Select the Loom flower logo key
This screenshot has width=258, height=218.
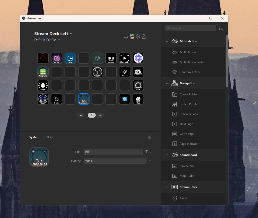(x=138, y=58)
